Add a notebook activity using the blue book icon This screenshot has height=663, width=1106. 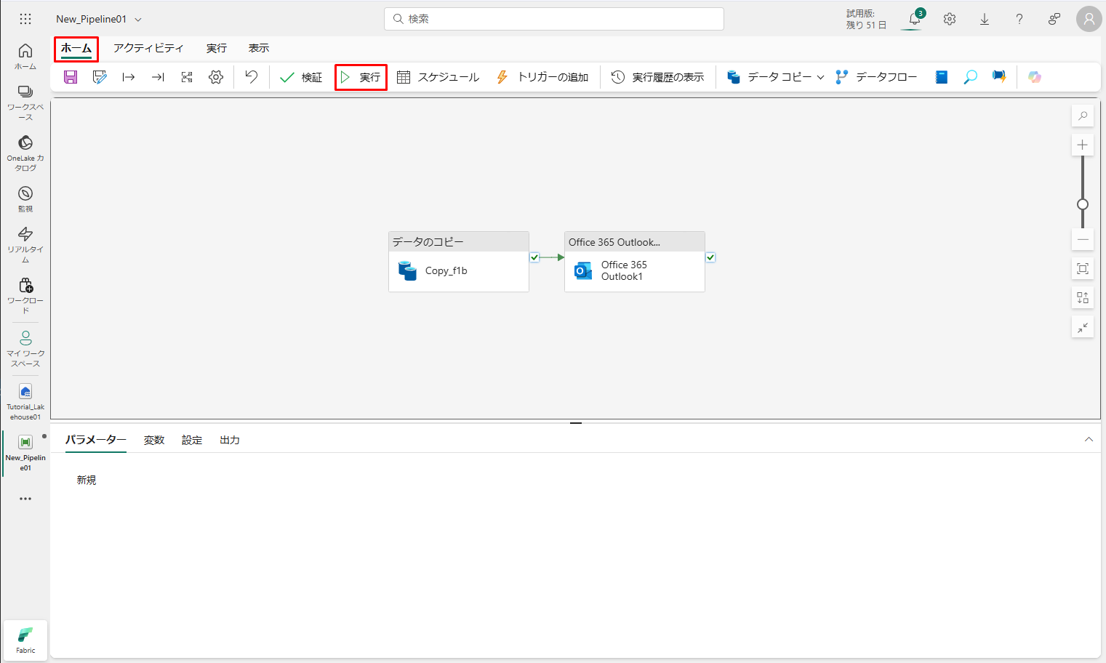tap(942, 77)
